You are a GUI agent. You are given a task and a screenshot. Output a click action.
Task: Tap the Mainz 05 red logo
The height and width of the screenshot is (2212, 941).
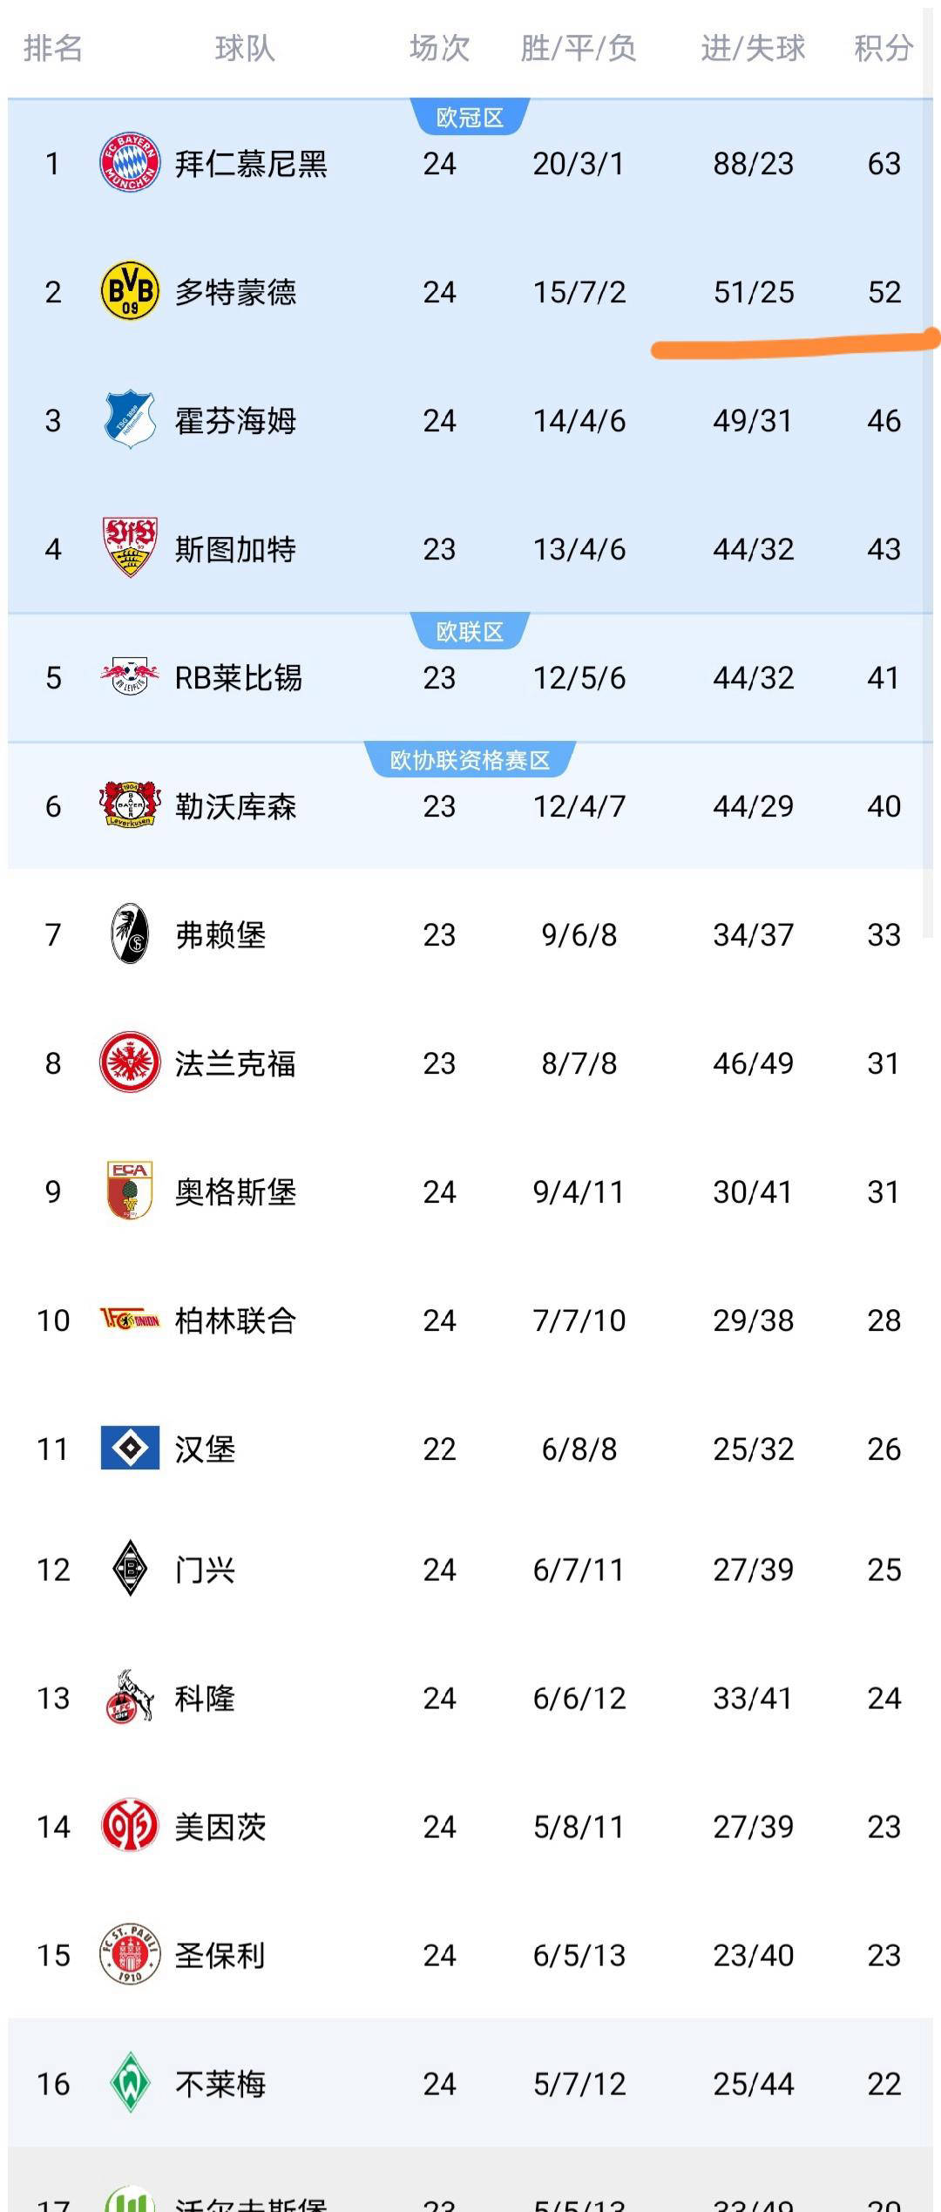tap(130, 1826)
